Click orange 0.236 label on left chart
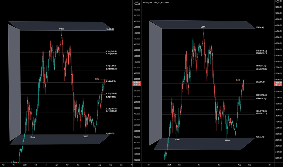 pyautogui.click(x=97, y=79)
